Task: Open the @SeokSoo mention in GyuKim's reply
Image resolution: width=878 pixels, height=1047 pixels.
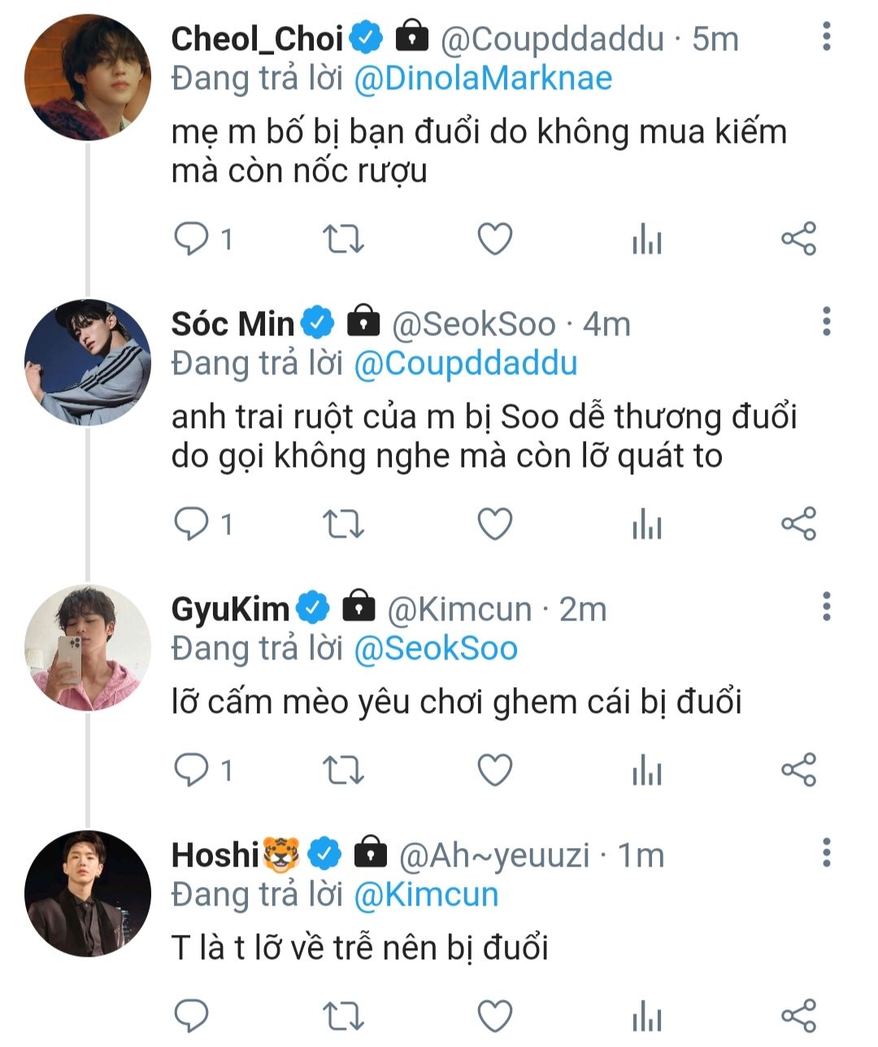Action: coord(436,649)
